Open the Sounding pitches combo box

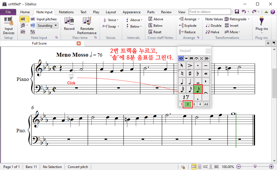click(47, 26)
